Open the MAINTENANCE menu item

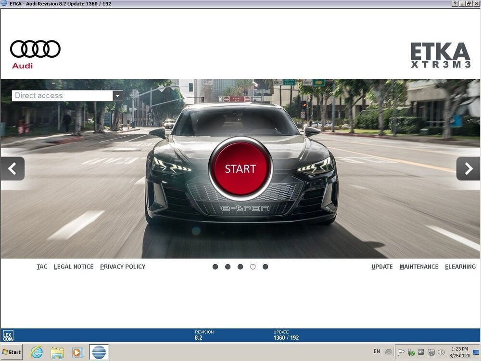(x=418, y=267)
